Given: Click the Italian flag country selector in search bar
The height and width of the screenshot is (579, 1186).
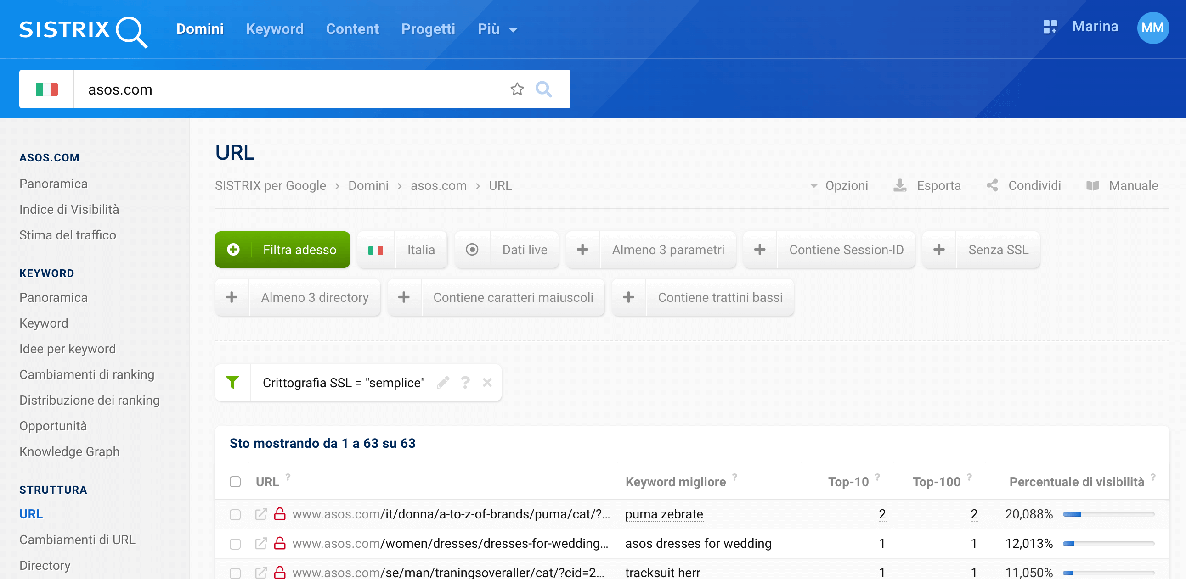Looking at the screenshot, I should (46, 89).
